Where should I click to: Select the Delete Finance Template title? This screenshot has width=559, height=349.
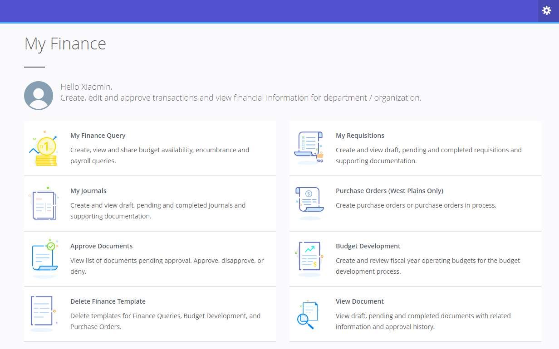coord(108,301)
